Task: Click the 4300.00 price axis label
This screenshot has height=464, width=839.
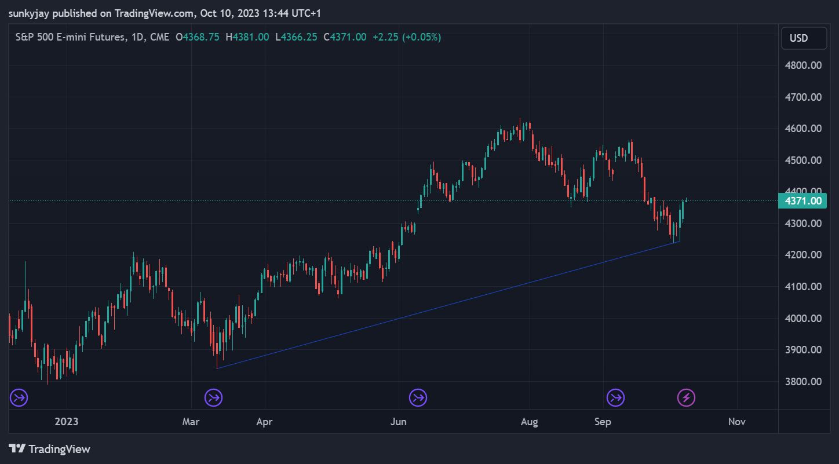Action: pos(802,224)
